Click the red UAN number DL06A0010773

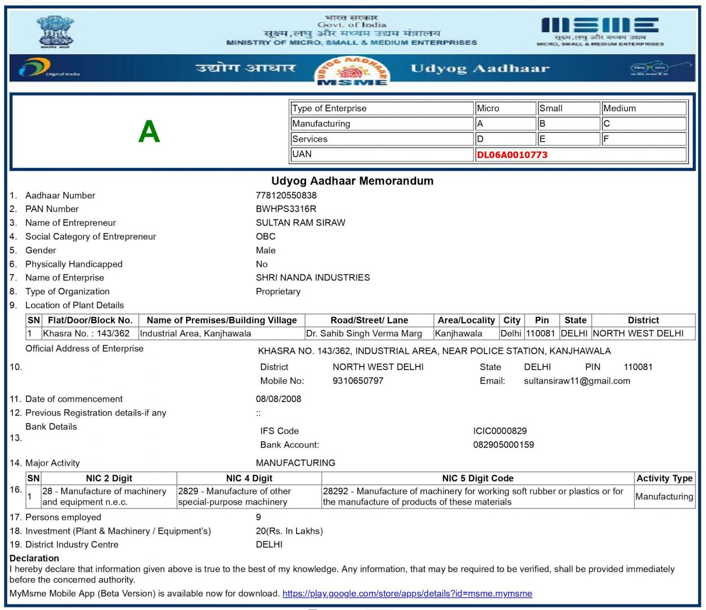point(512,155)
